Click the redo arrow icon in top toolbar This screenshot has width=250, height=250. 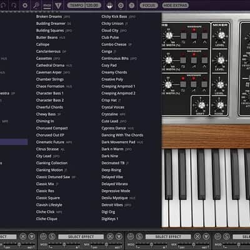click(14, 5)
